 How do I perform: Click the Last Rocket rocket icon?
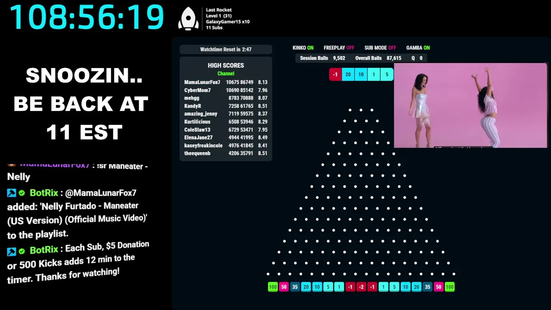(x=188, y=19)
